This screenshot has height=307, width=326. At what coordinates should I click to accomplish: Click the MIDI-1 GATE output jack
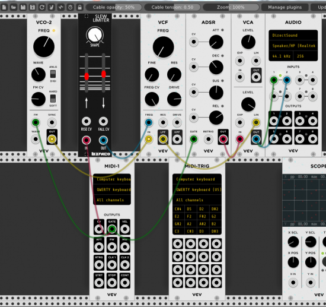click(112, 229)
